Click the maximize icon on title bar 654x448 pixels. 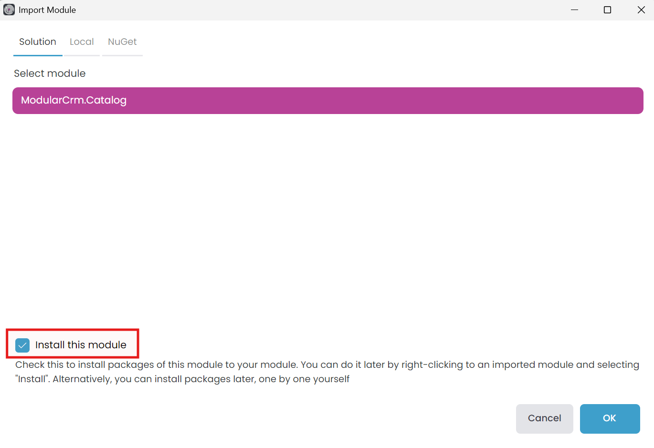[607, 10]
